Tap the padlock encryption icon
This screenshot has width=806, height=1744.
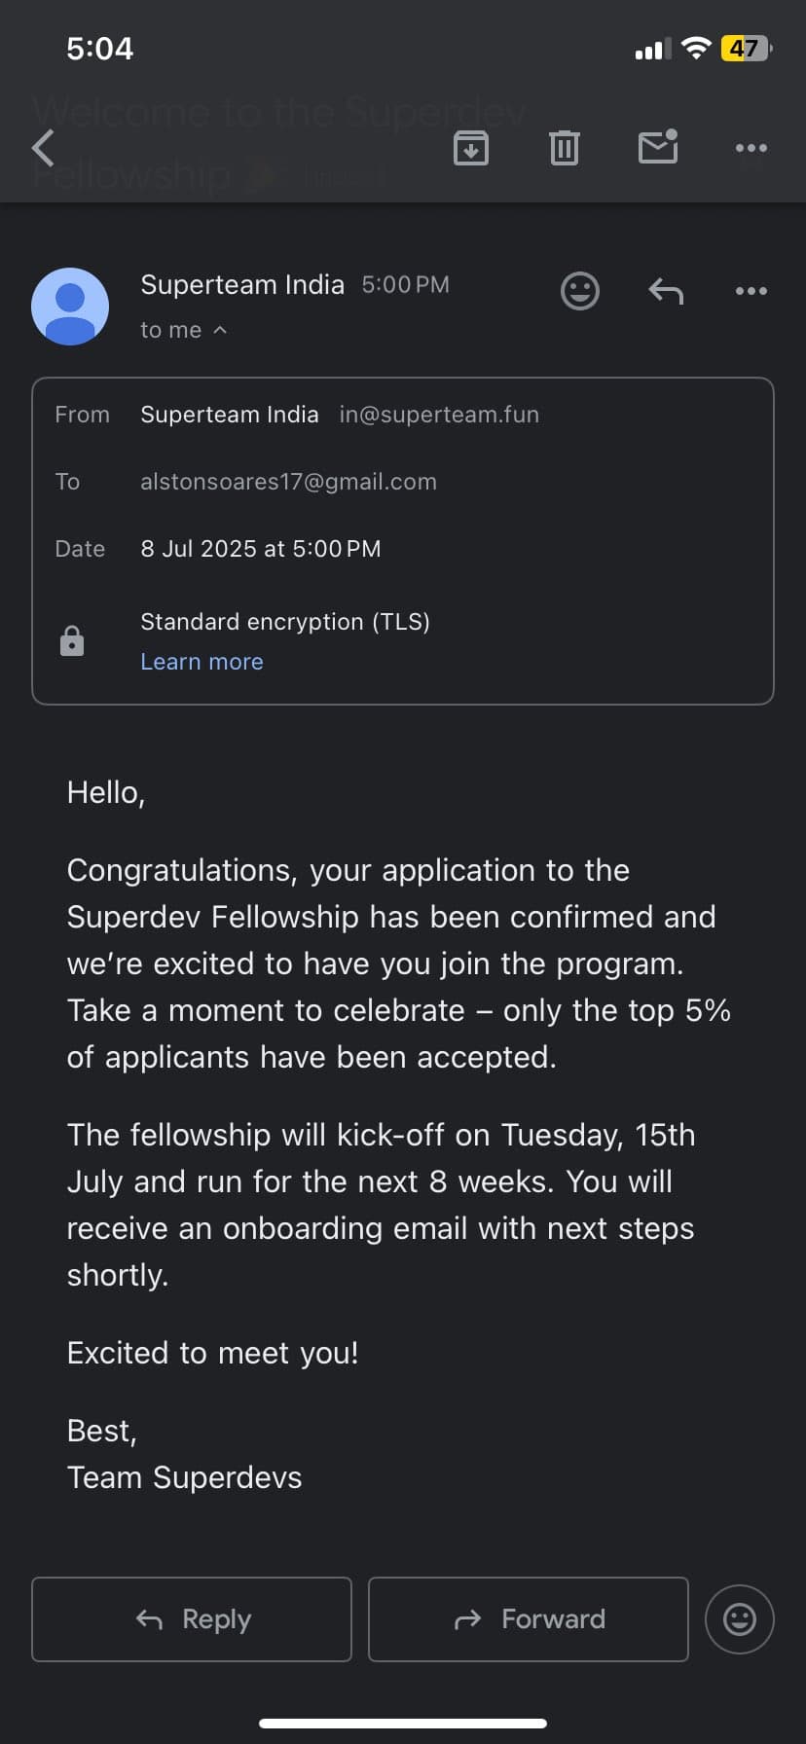click(72, 641)
